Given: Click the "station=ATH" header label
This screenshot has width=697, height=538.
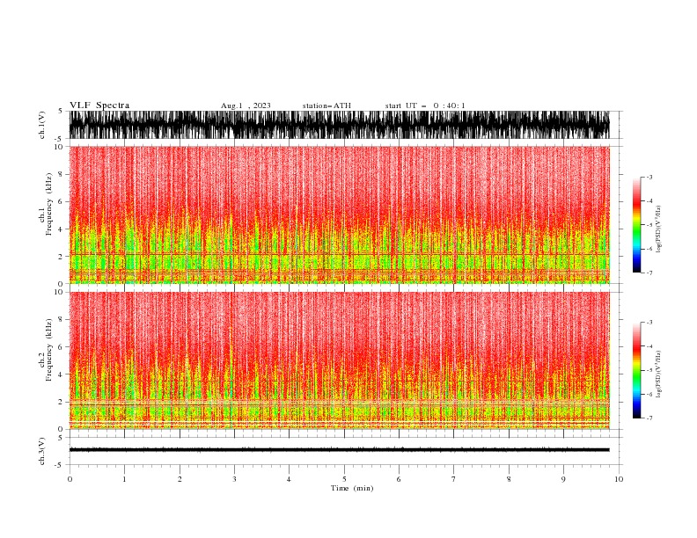Looking at the screenshot, I should click(x=326, y=105).
